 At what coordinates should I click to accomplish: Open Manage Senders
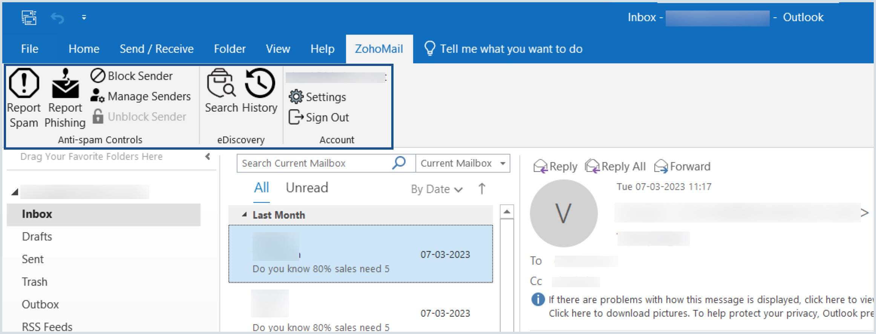coord(141,97)
